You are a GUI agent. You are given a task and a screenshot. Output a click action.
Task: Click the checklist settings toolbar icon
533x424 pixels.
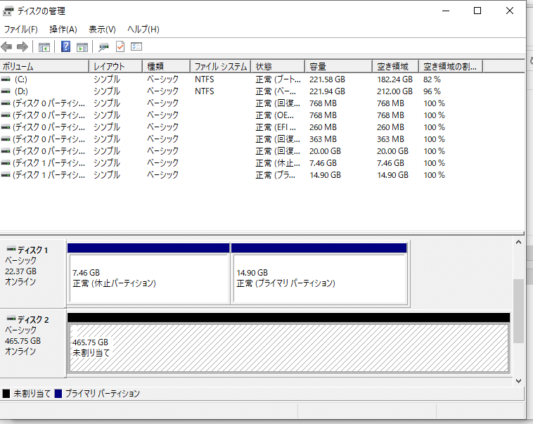[136, 46]
